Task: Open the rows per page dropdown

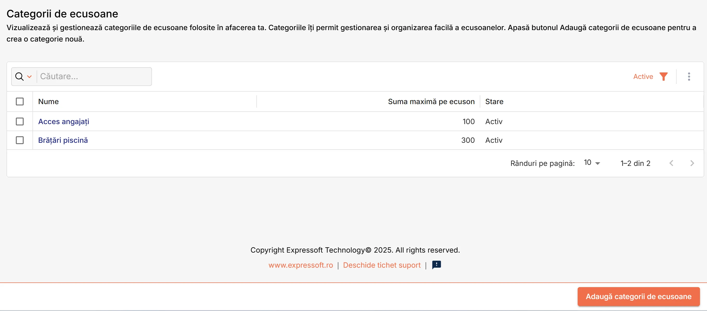Action: tap(592, 163)
